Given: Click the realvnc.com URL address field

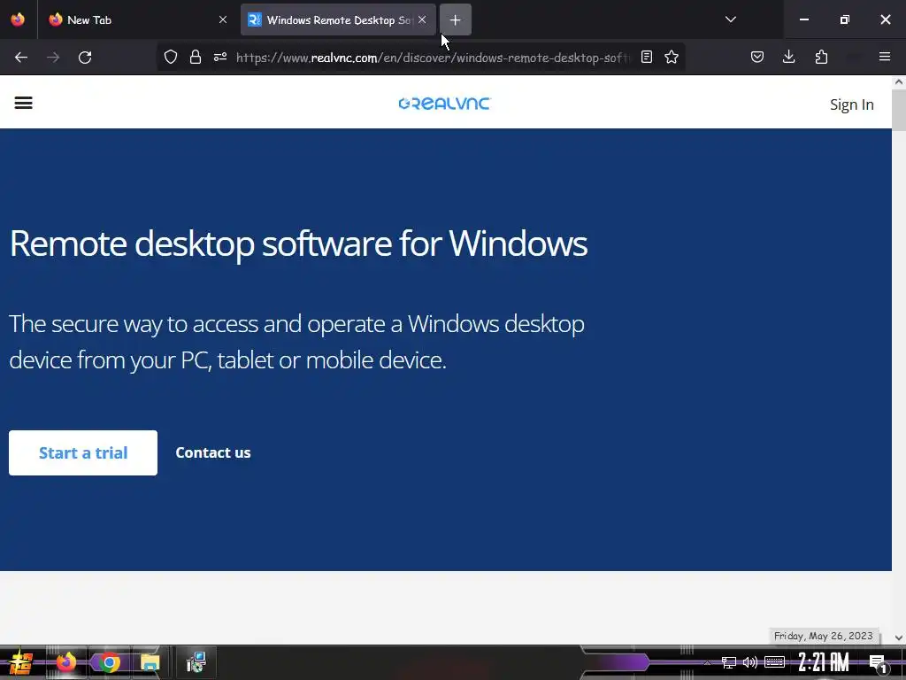Looking at the screenshot, I should tap(432, 58).
